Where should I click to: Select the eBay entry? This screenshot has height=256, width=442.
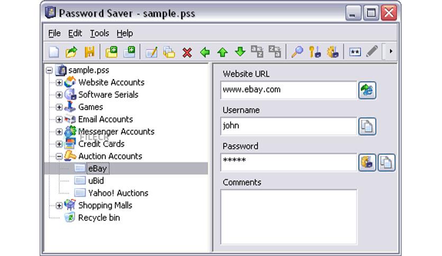pos(97,169)
